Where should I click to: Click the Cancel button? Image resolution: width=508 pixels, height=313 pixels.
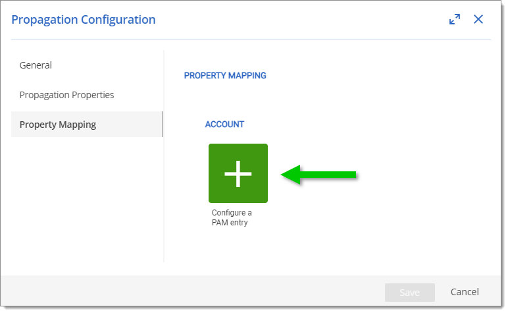click(x=465, y=292)
